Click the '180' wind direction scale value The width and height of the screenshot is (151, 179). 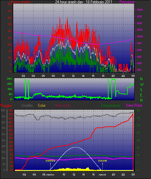pyautogui.click(x=10, y=89)
